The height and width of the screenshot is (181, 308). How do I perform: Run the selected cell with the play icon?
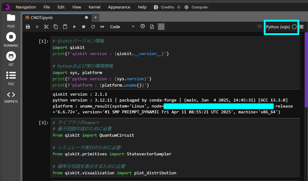[x=75, y=27]
